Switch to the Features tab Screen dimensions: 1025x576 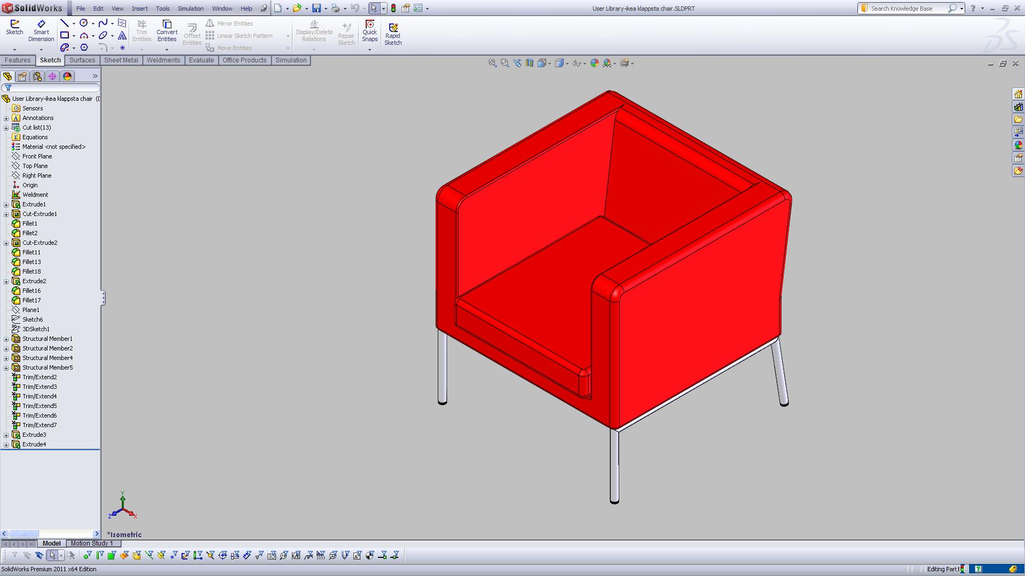pyautogui.click(x=18, y=60)
